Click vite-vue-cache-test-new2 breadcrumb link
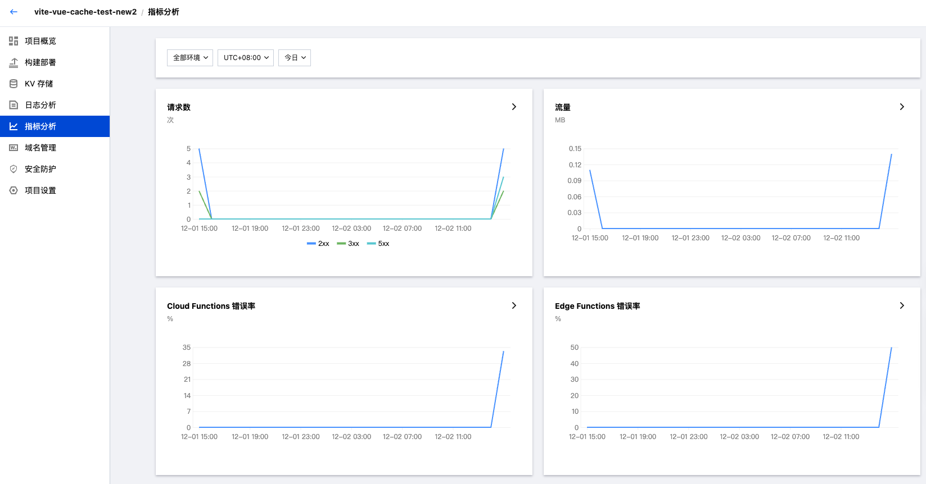 [85, 12]
